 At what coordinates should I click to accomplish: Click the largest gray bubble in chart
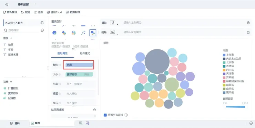click(x=157, y=61)
